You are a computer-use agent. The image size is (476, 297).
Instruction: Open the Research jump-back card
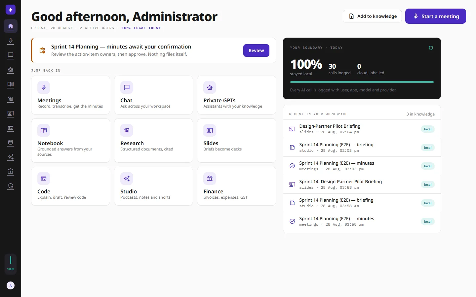click(x=153, y=141)
